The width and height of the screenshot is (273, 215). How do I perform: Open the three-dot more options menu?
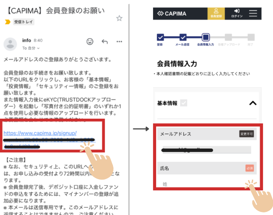pyautogui.click(x=119, y=41)
